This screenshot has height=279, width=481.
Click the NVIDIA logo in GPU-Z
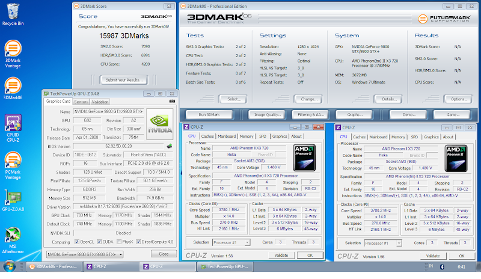coord(160,124)
